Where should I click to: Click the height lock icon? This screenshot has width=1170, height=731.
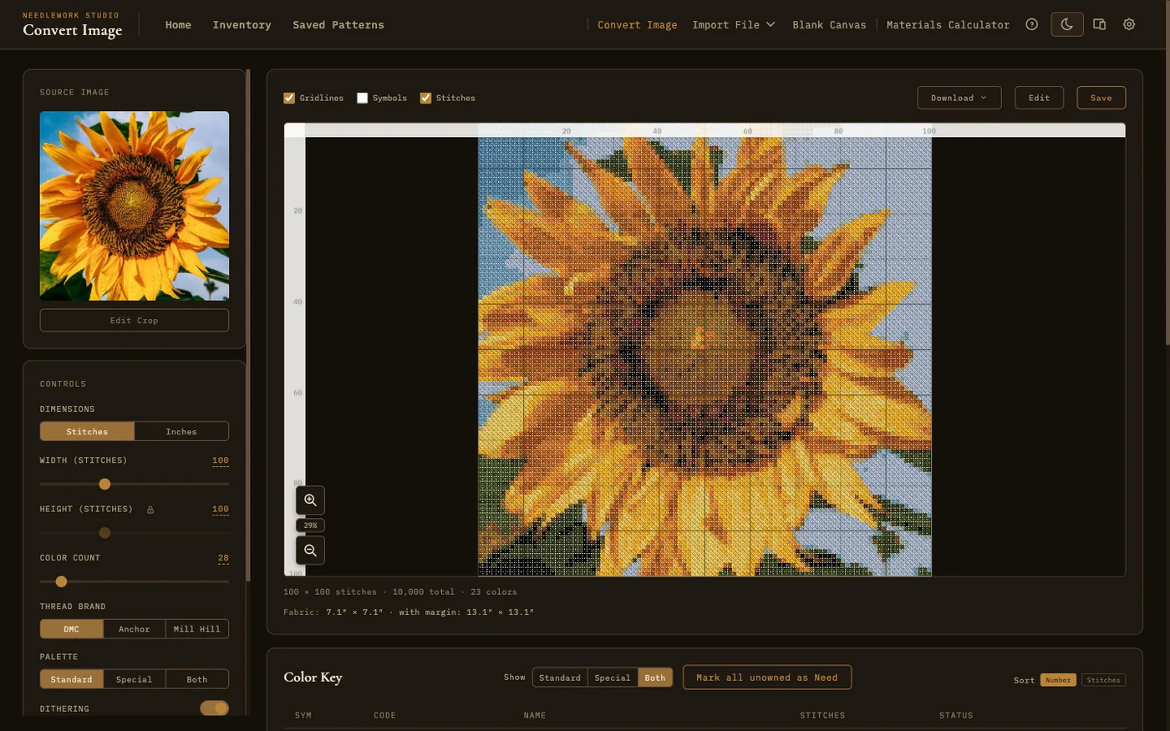150,510
